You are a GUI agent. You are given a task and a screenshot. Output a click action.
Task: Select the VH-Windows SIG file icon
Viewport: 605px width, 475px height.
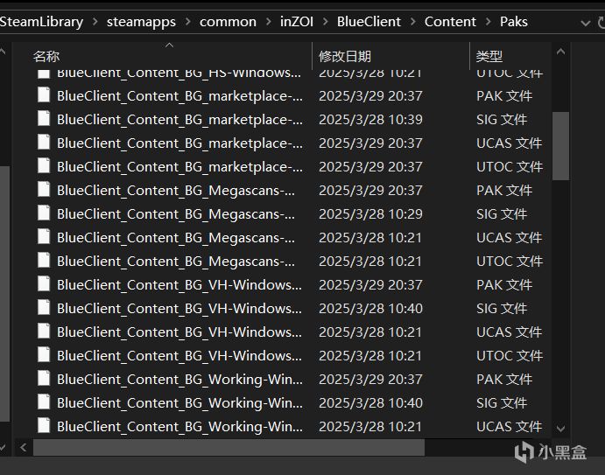[44, 308]
